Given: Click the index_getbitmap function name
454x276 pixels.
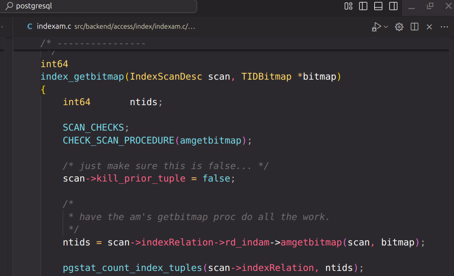Looking at the screenshot, I should coord(82,76).
